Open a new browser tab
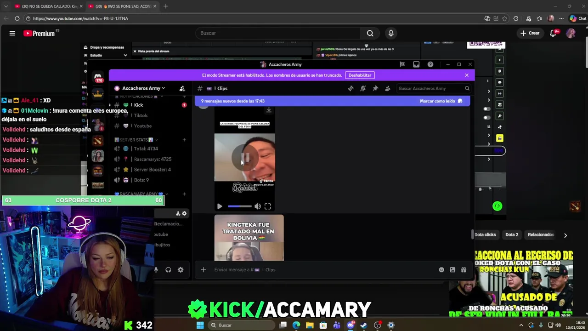 [x=166, y=6]
